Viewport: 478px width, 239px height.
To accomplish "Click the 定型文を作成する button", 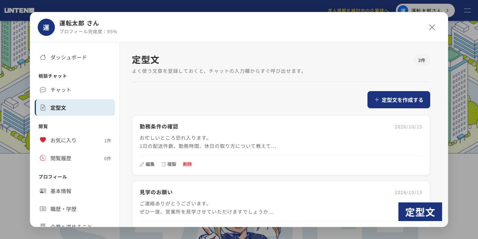I will point(399,100).
